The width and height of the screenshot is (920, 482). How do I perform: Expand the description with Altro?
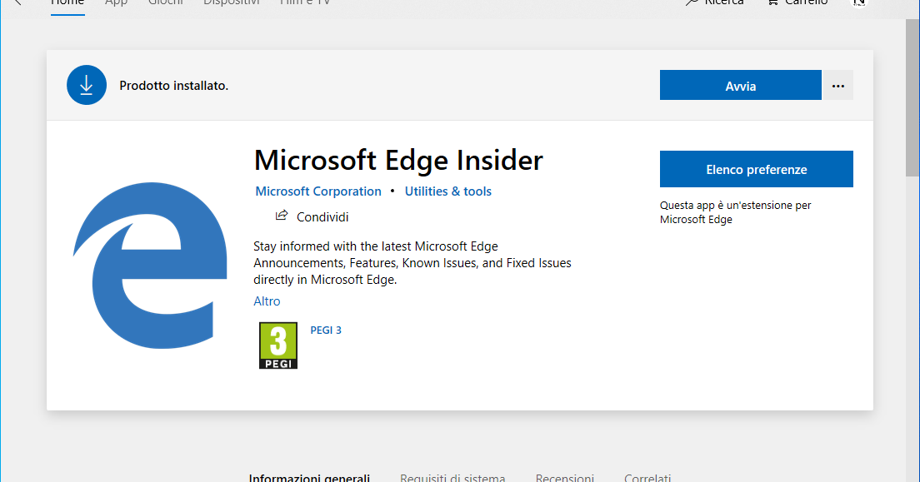click(267, 301)
